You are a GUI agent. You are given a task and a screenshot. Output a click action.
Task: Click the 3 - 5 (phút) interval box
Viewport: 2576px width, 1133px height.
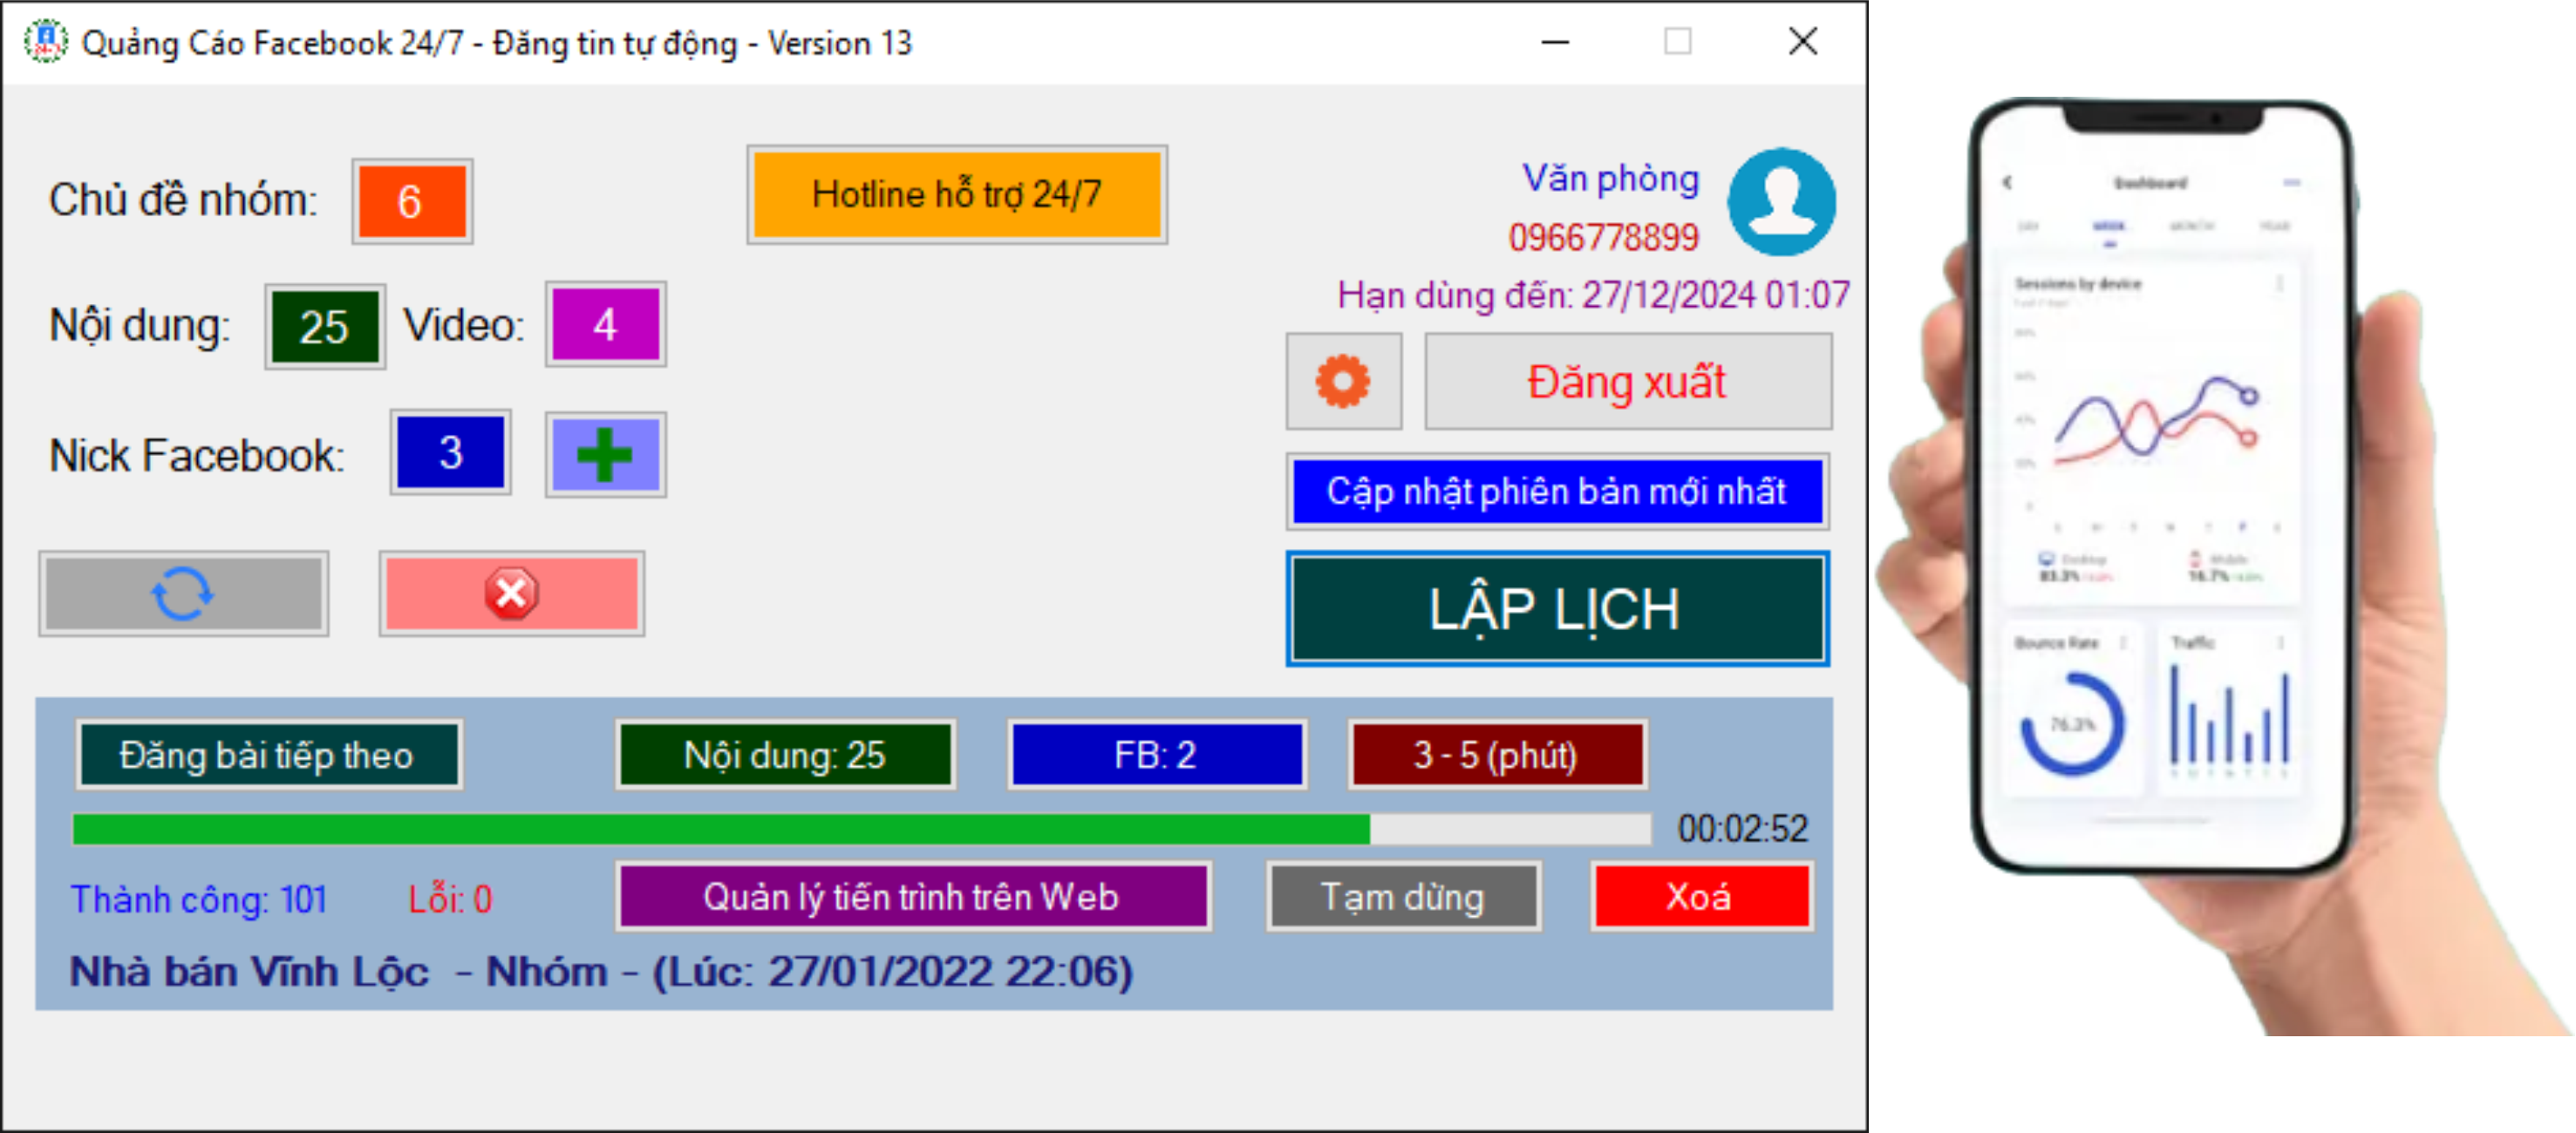(x=1497, y=755)
